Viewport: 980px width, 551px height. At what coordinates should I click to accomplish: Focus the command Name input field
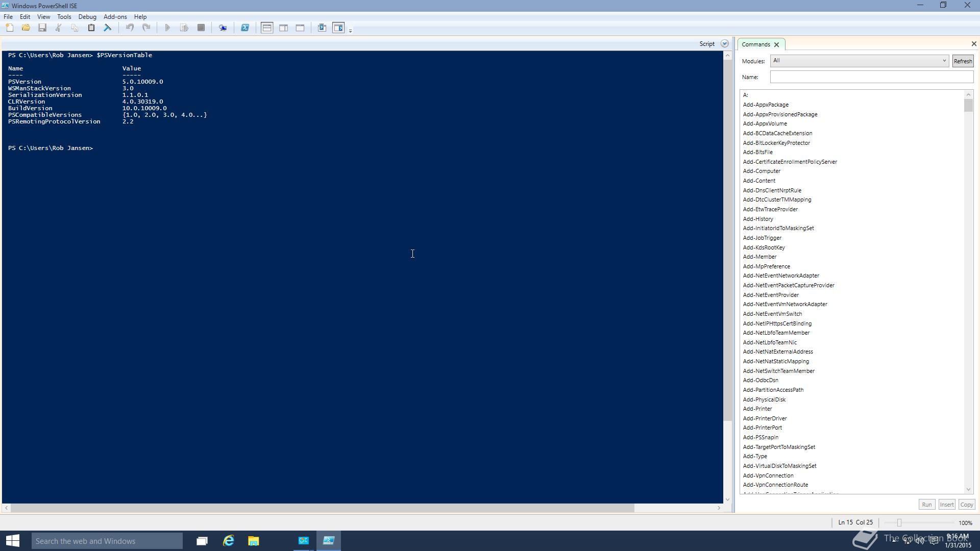pyautogui.click(x=871, y=77)
